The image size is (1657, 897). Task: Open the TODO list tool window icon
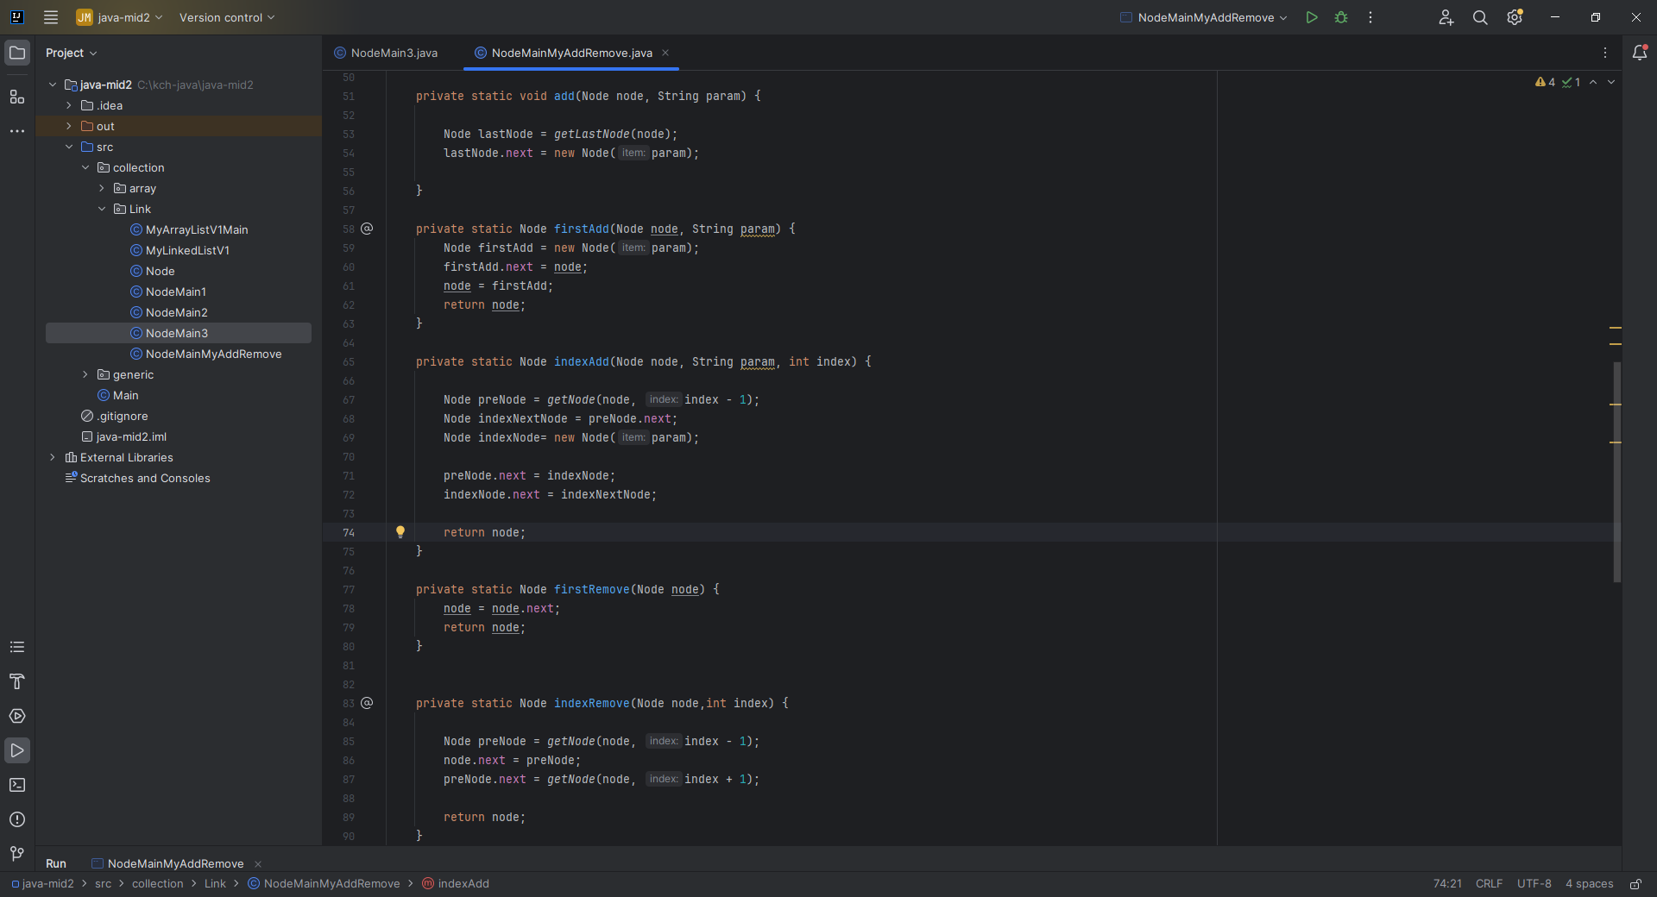[17, 647]
